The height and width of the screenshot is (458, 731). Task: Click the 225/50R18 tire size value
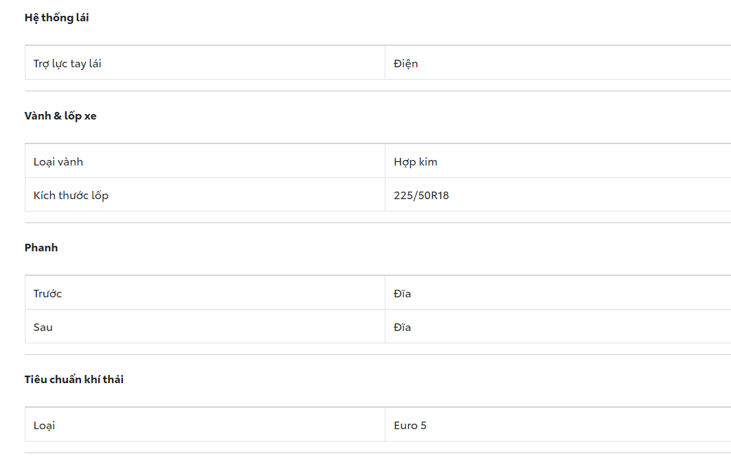click(421, 196)
